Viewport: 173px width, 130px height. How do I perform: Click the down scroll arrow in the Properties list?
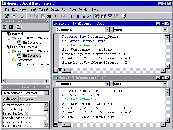(x=46, y=125)
